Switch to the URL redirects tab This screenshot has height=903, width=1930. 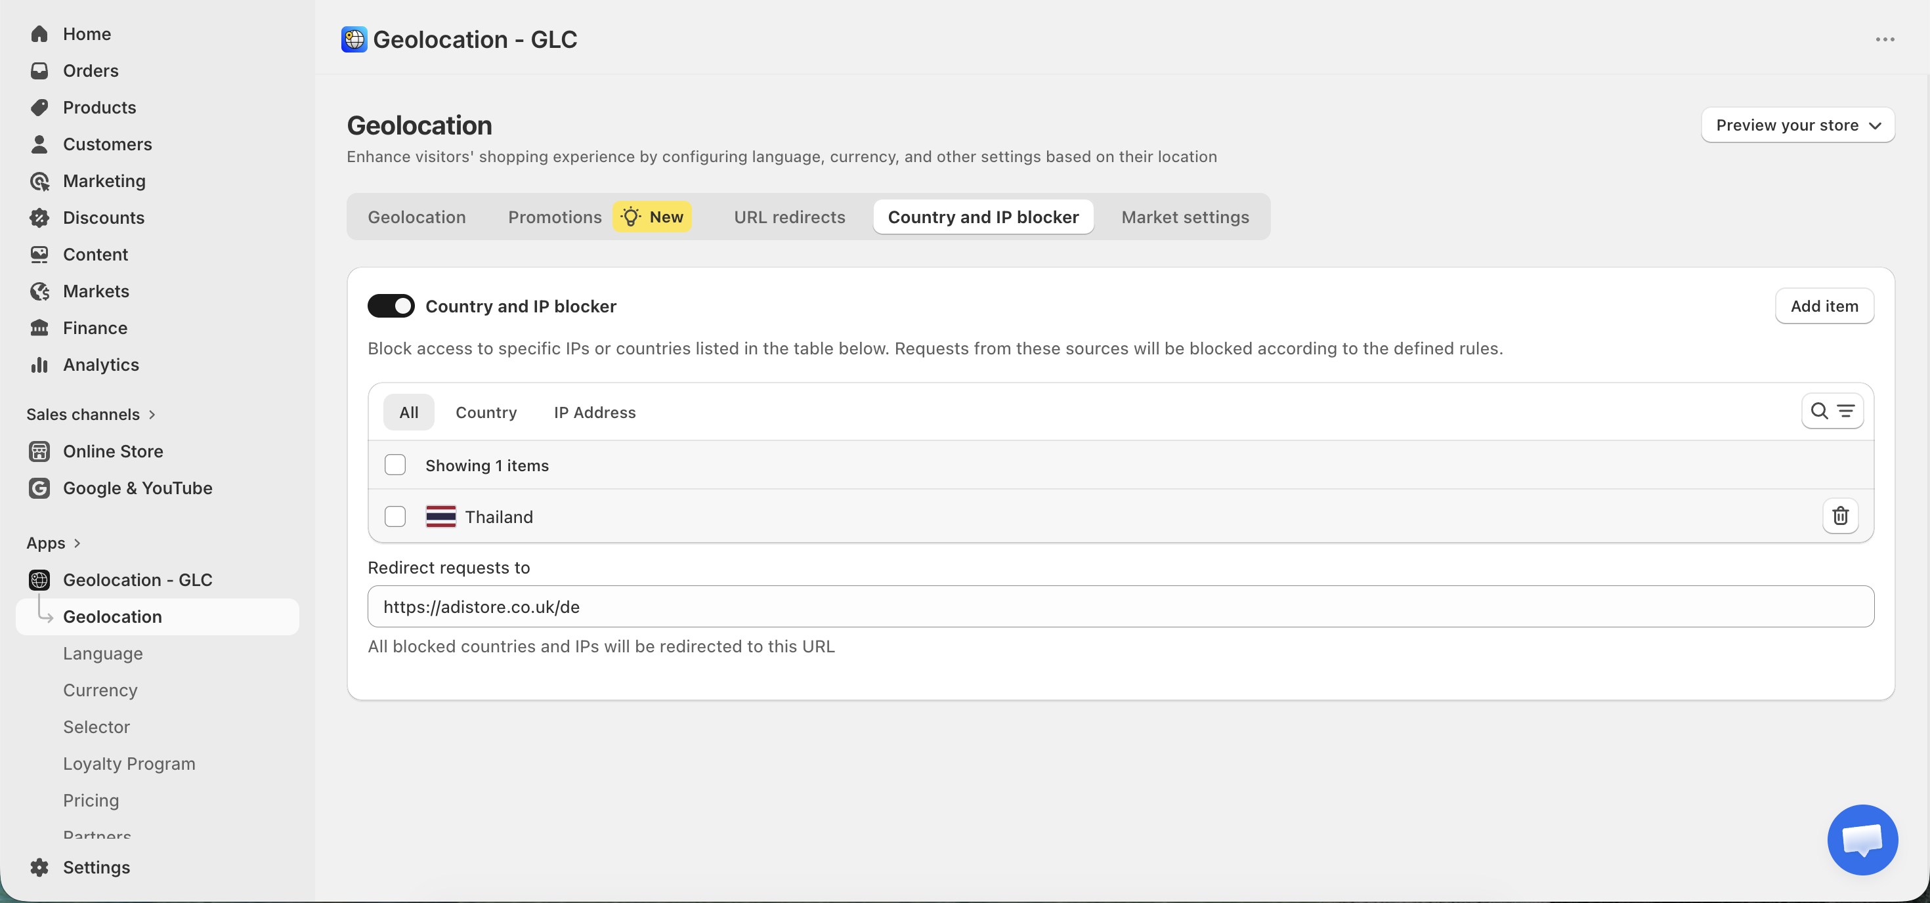click(x=789, y=217)
